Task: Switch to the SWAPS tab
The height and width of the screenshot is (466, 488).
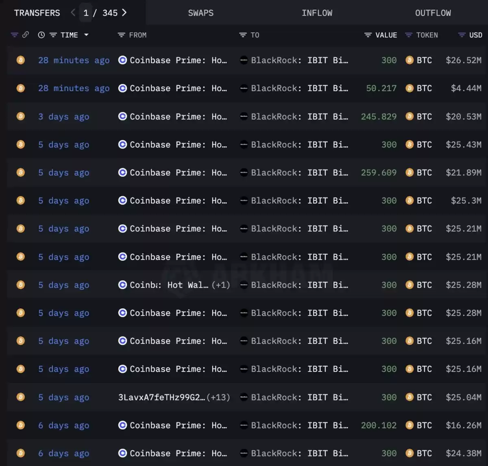Action: 201,13
